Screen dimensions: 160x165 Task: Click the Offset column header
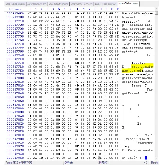(x=15, y=9)
